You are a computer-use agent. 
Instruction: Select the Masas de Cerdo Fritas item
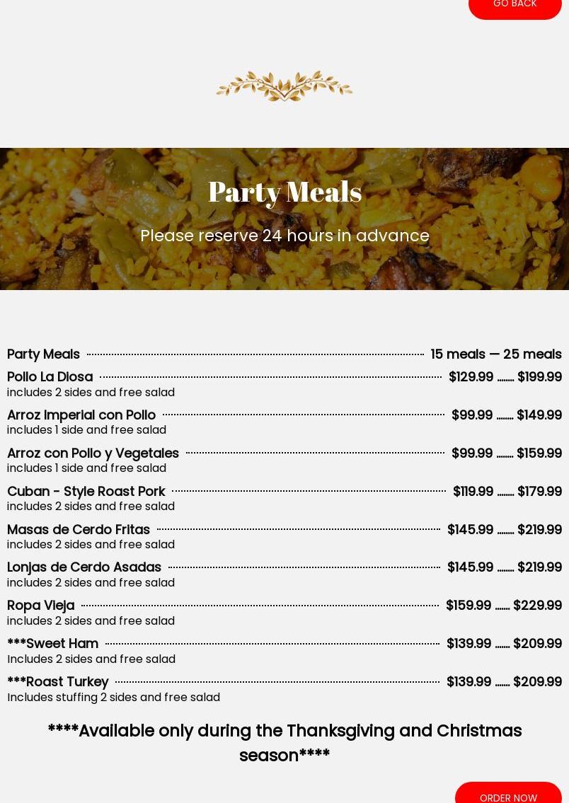[79, 530]
